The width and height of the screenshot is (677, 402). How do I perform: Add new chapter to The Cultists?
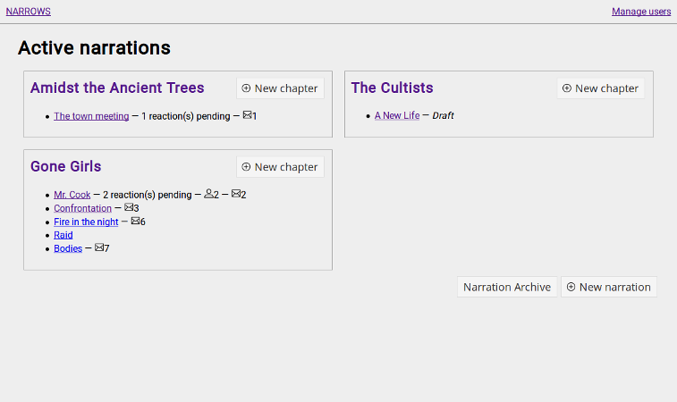click(x=601, y=88)
